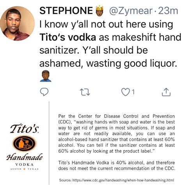Screen dimensions: 185x185
Task: Click the 23m timestamp
Action: [x=168, y=11]
